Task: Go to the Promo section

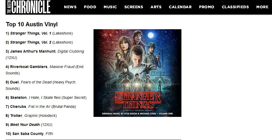Action: tap(207, 7)
